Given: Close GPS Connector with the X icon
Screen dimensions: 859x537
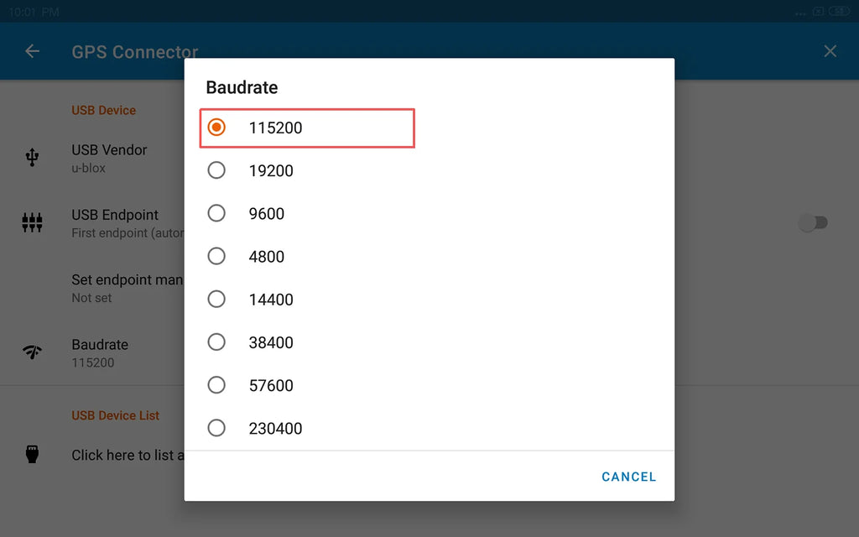Looking at the screenshot, I should (830, 51).
